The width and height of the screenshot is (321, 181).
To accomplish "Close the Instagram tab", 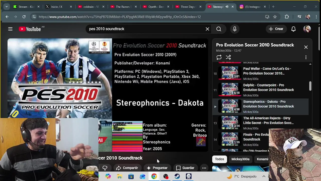I will [x=265, y=7].
